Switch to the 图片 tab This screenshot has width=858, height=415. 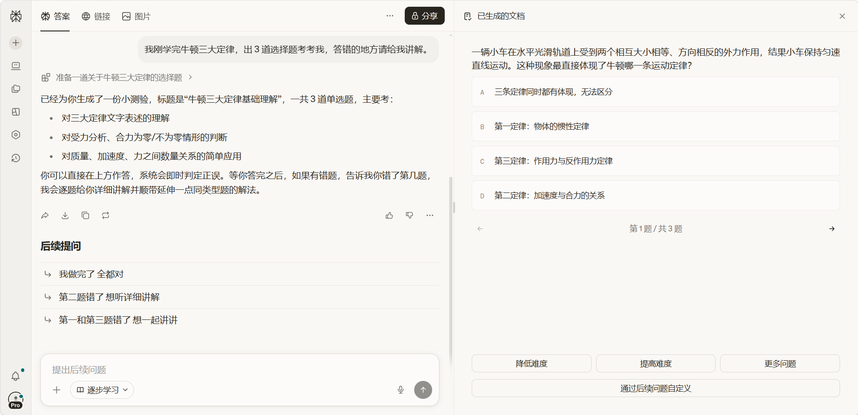point(136,17)
